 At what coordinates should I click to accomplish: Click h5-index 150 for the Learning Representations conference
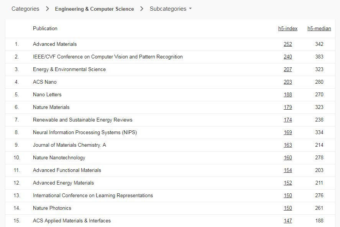pyautogui.click(x=288, y=196)
